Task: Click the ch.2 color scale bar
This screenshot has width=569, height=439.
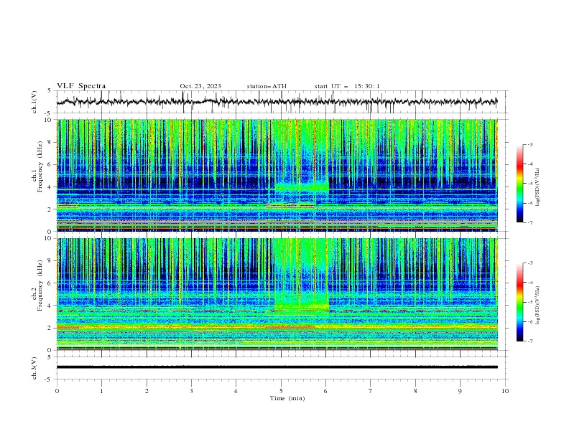Action: point(519,302)
